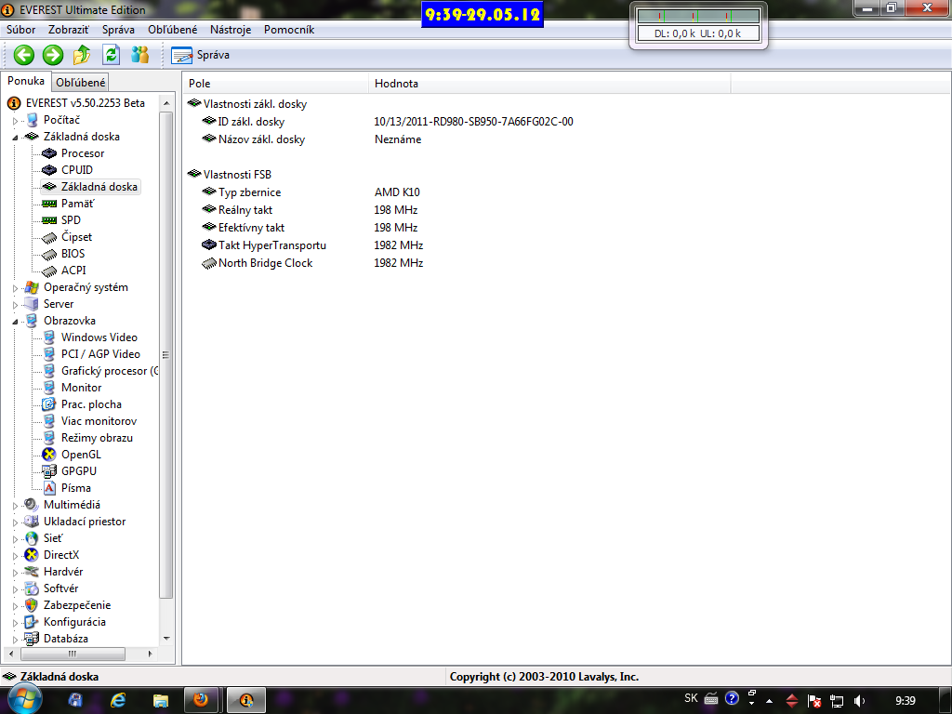This screenshot has width=952, height=714.
Task: Click the tree panel horizontal scrollbar right arrow
Action: pyautogui.click(x=150, y=654)
